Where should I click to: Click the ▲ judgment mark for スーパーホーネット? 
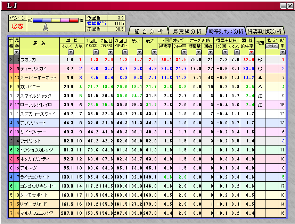260,78
